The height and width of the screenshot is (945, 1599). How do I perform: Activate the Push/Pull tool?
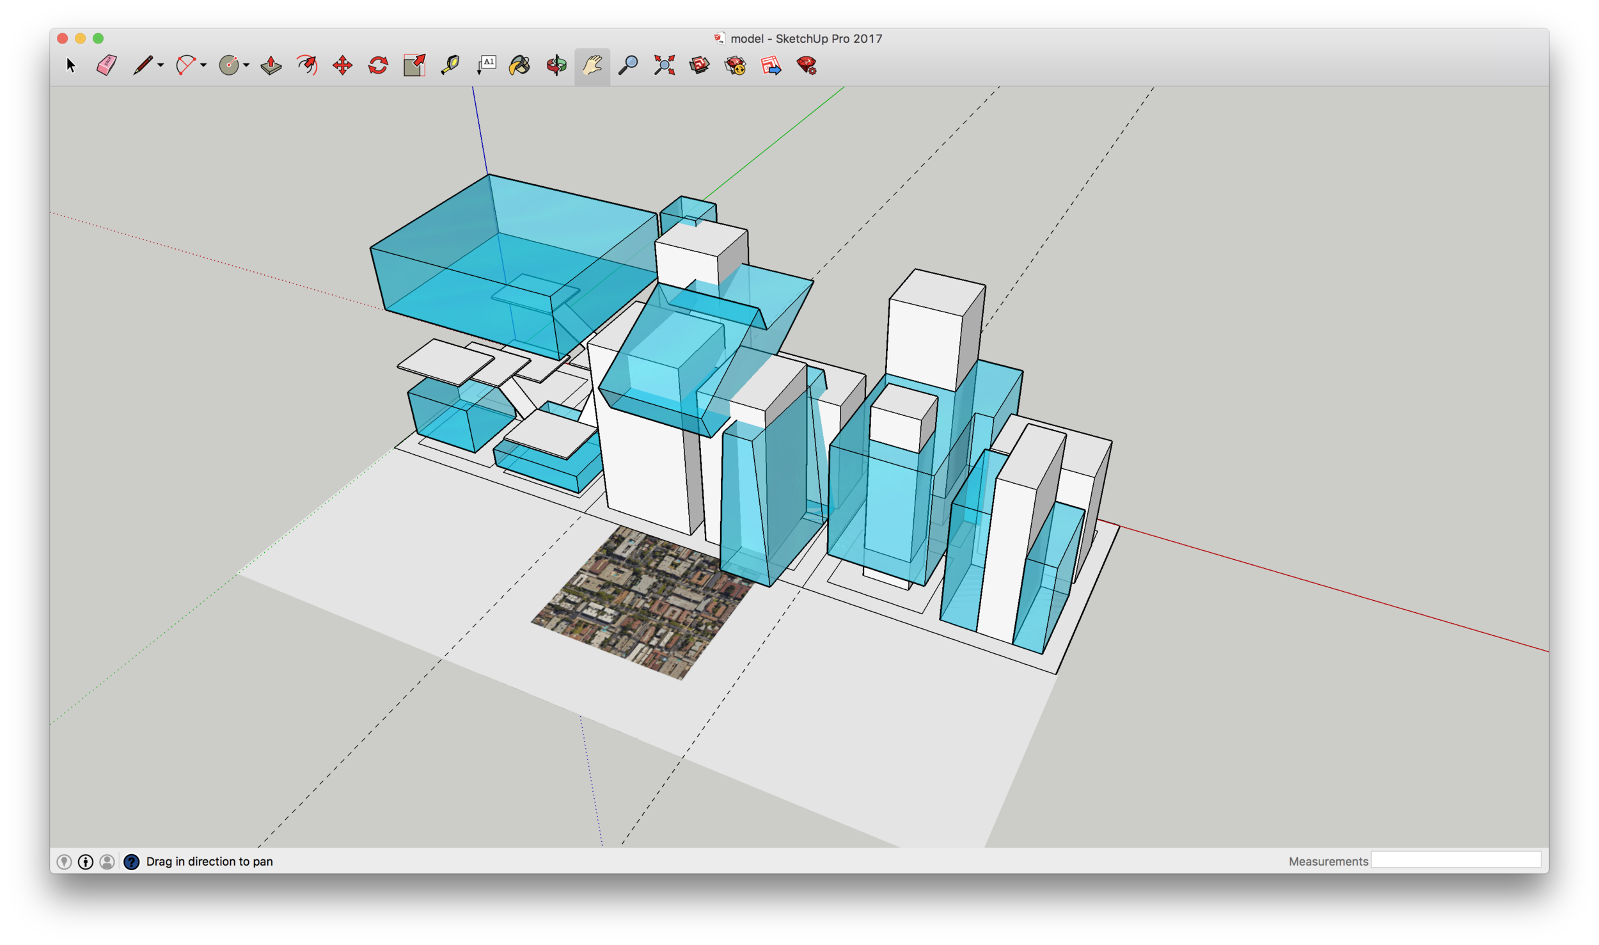271,65
